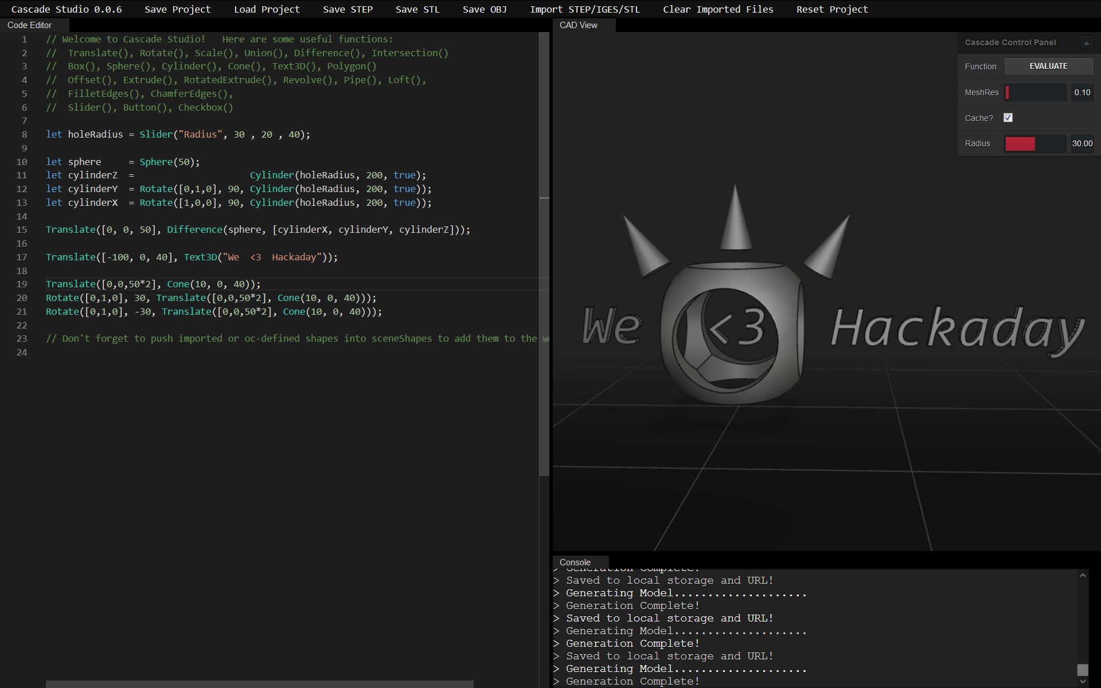Open Import STEP/IGES/STL option
This screenshot has height=688, width=1101.
click(584, 9)
